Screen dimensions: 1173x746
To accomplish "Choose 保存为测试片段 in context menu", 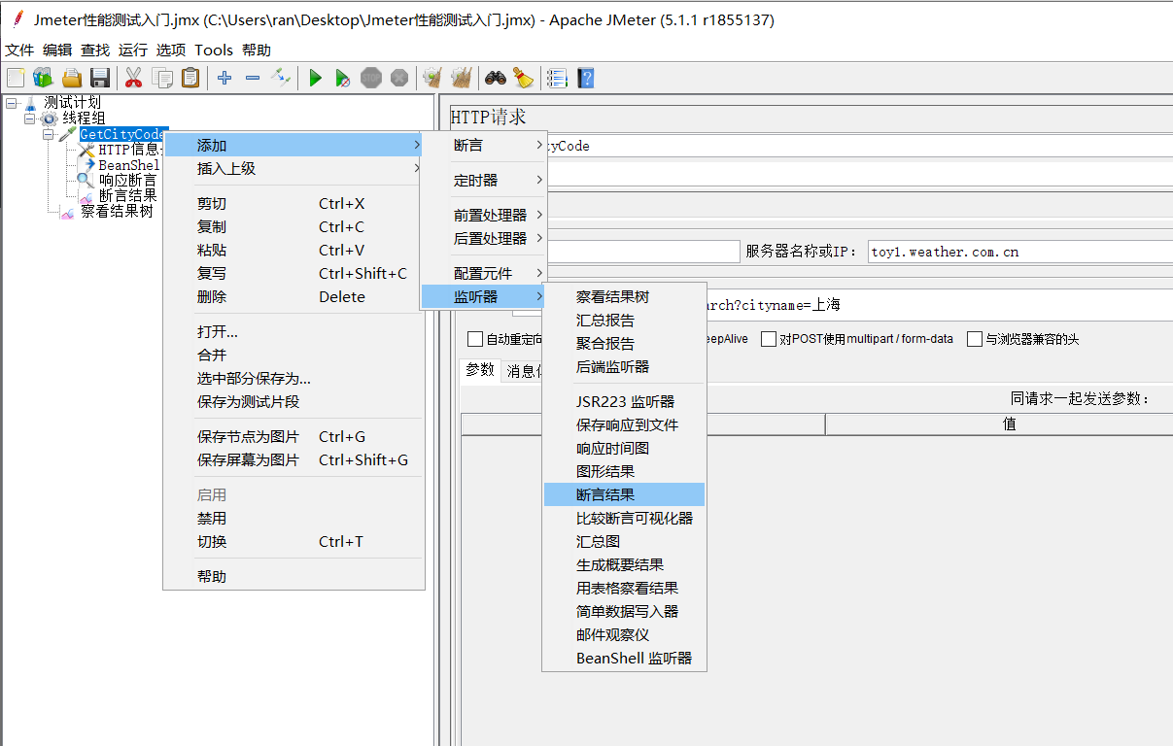I will pos(293,401).
